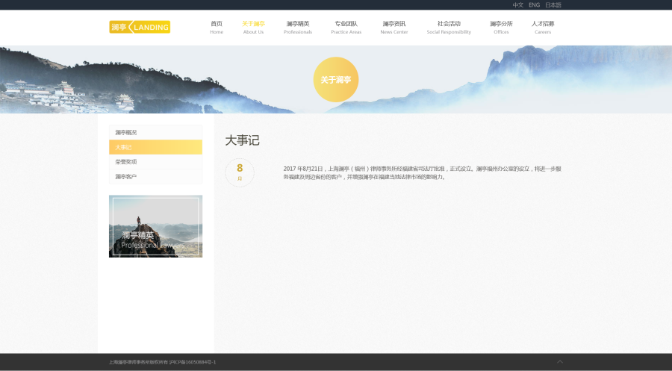Open the 首页 Home menu item
The image size is (672, 371).
click(217, 27)
